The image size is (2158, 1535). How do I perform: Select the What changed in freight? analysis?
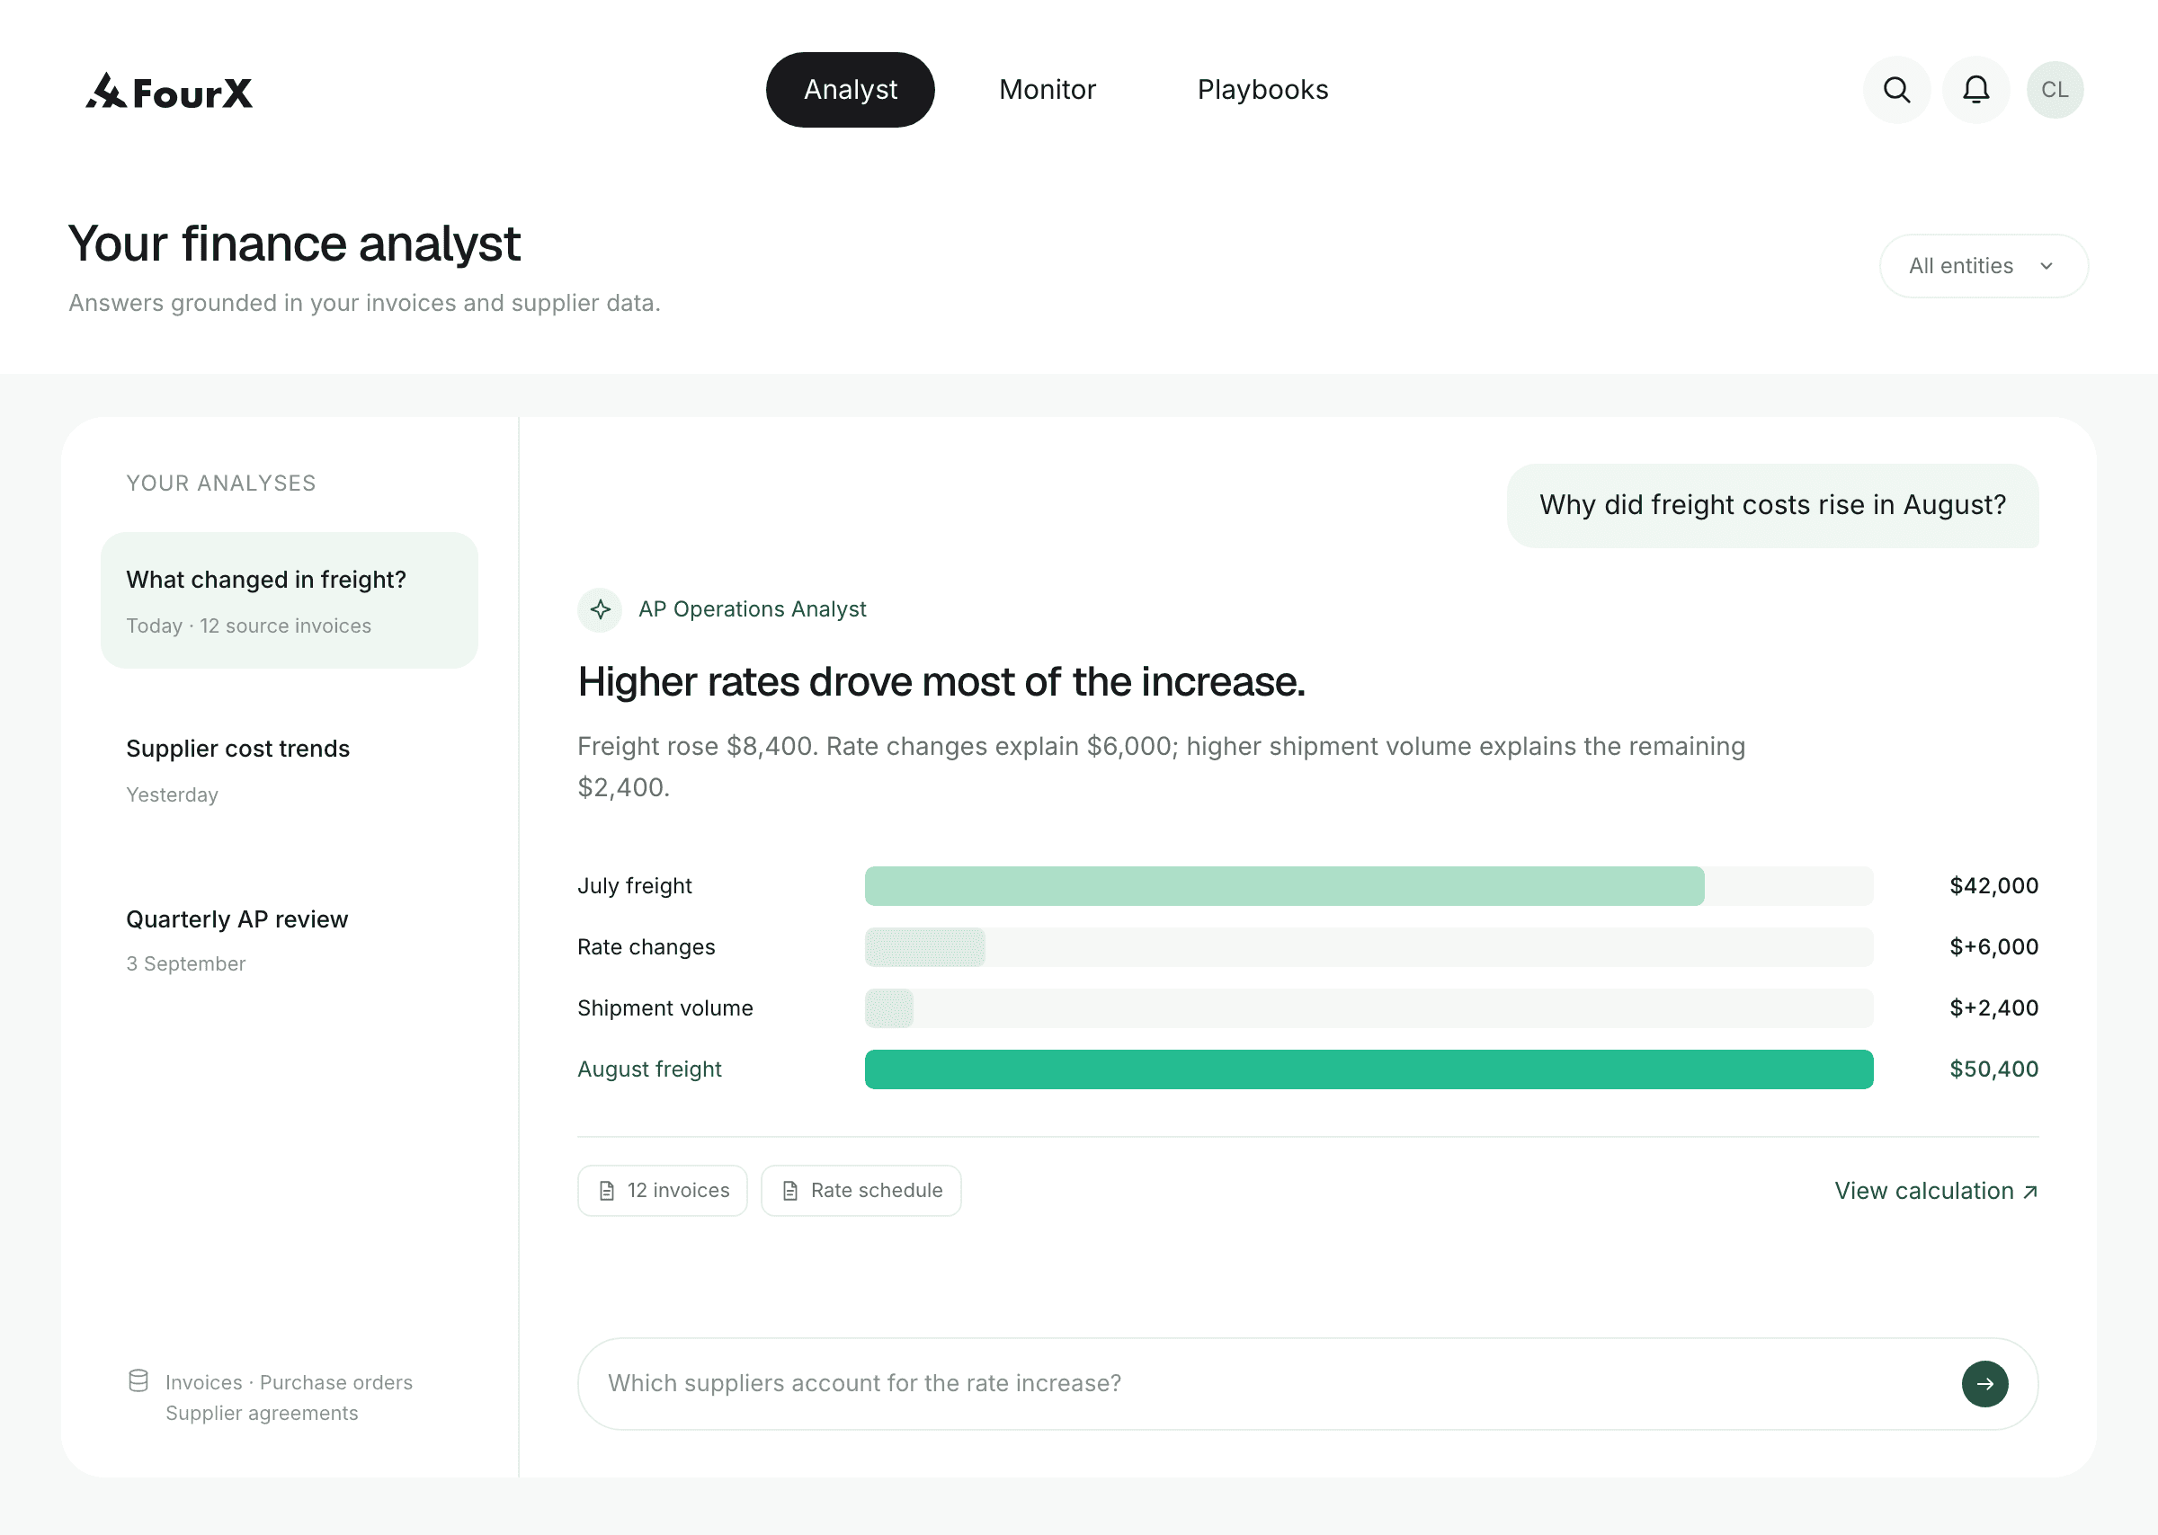(290, 600)
